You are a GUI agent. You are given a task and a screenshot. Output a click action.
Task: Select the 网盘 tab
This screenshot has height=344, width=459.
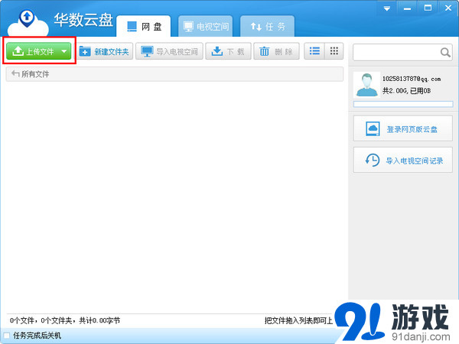(x=144, y=26)
